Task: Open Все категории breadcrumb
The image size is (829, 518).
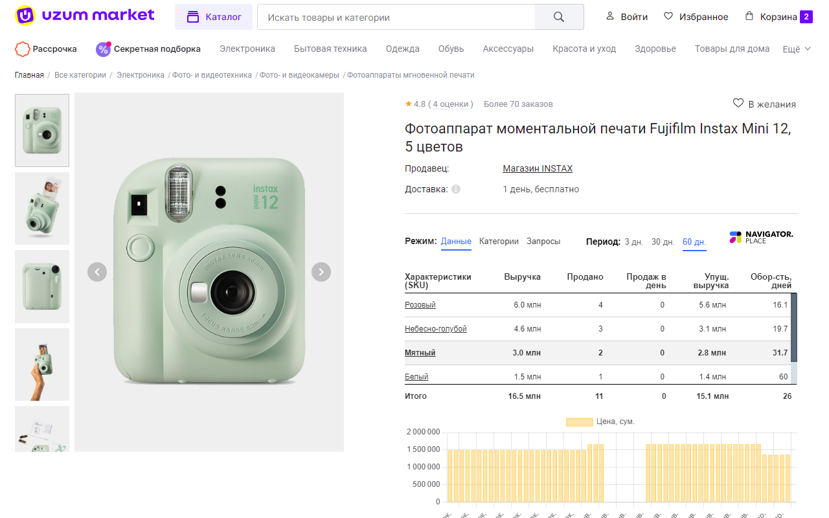Action: click(80, 75)
